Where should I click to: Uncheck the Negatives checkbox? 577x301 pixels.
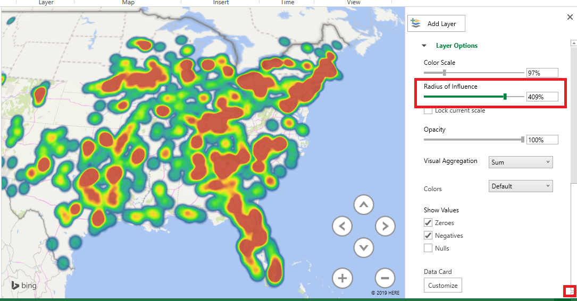tap(428, 236)
